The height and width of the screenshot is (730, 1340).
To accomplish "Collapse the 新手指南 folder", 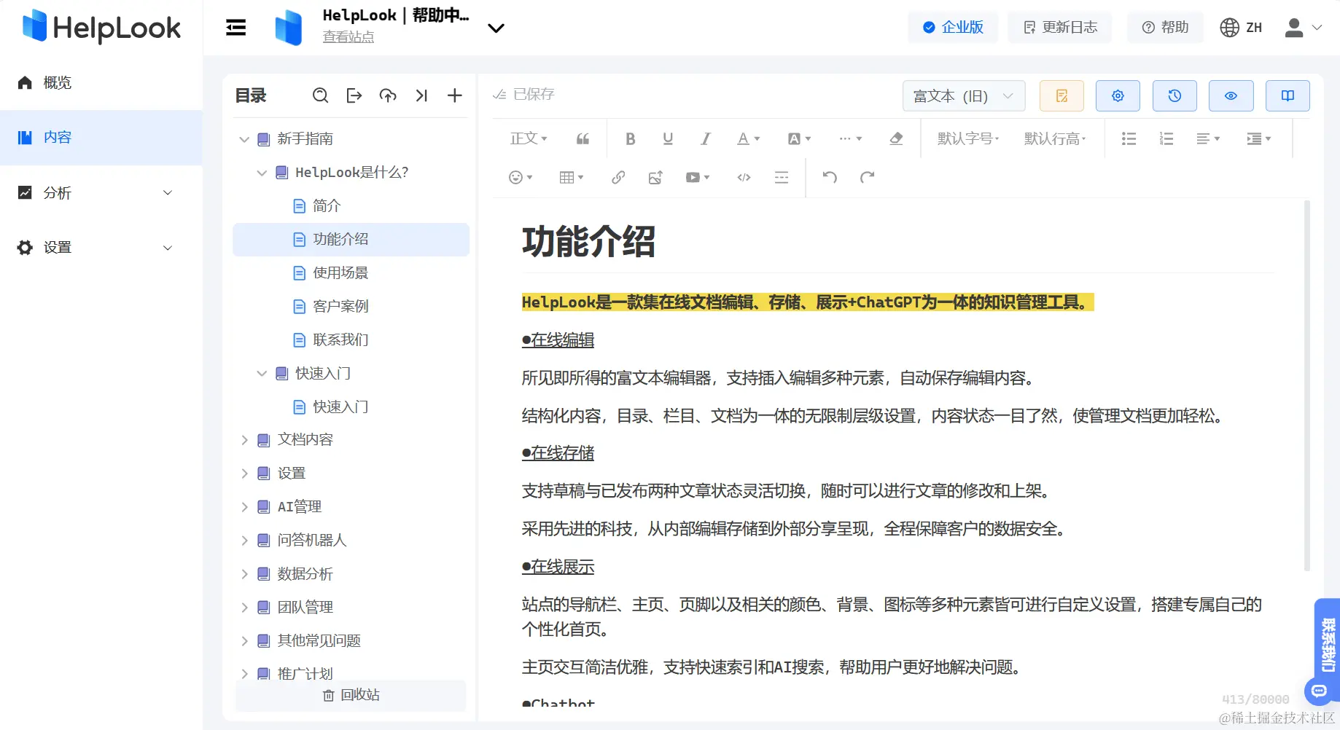I will 244,139.
